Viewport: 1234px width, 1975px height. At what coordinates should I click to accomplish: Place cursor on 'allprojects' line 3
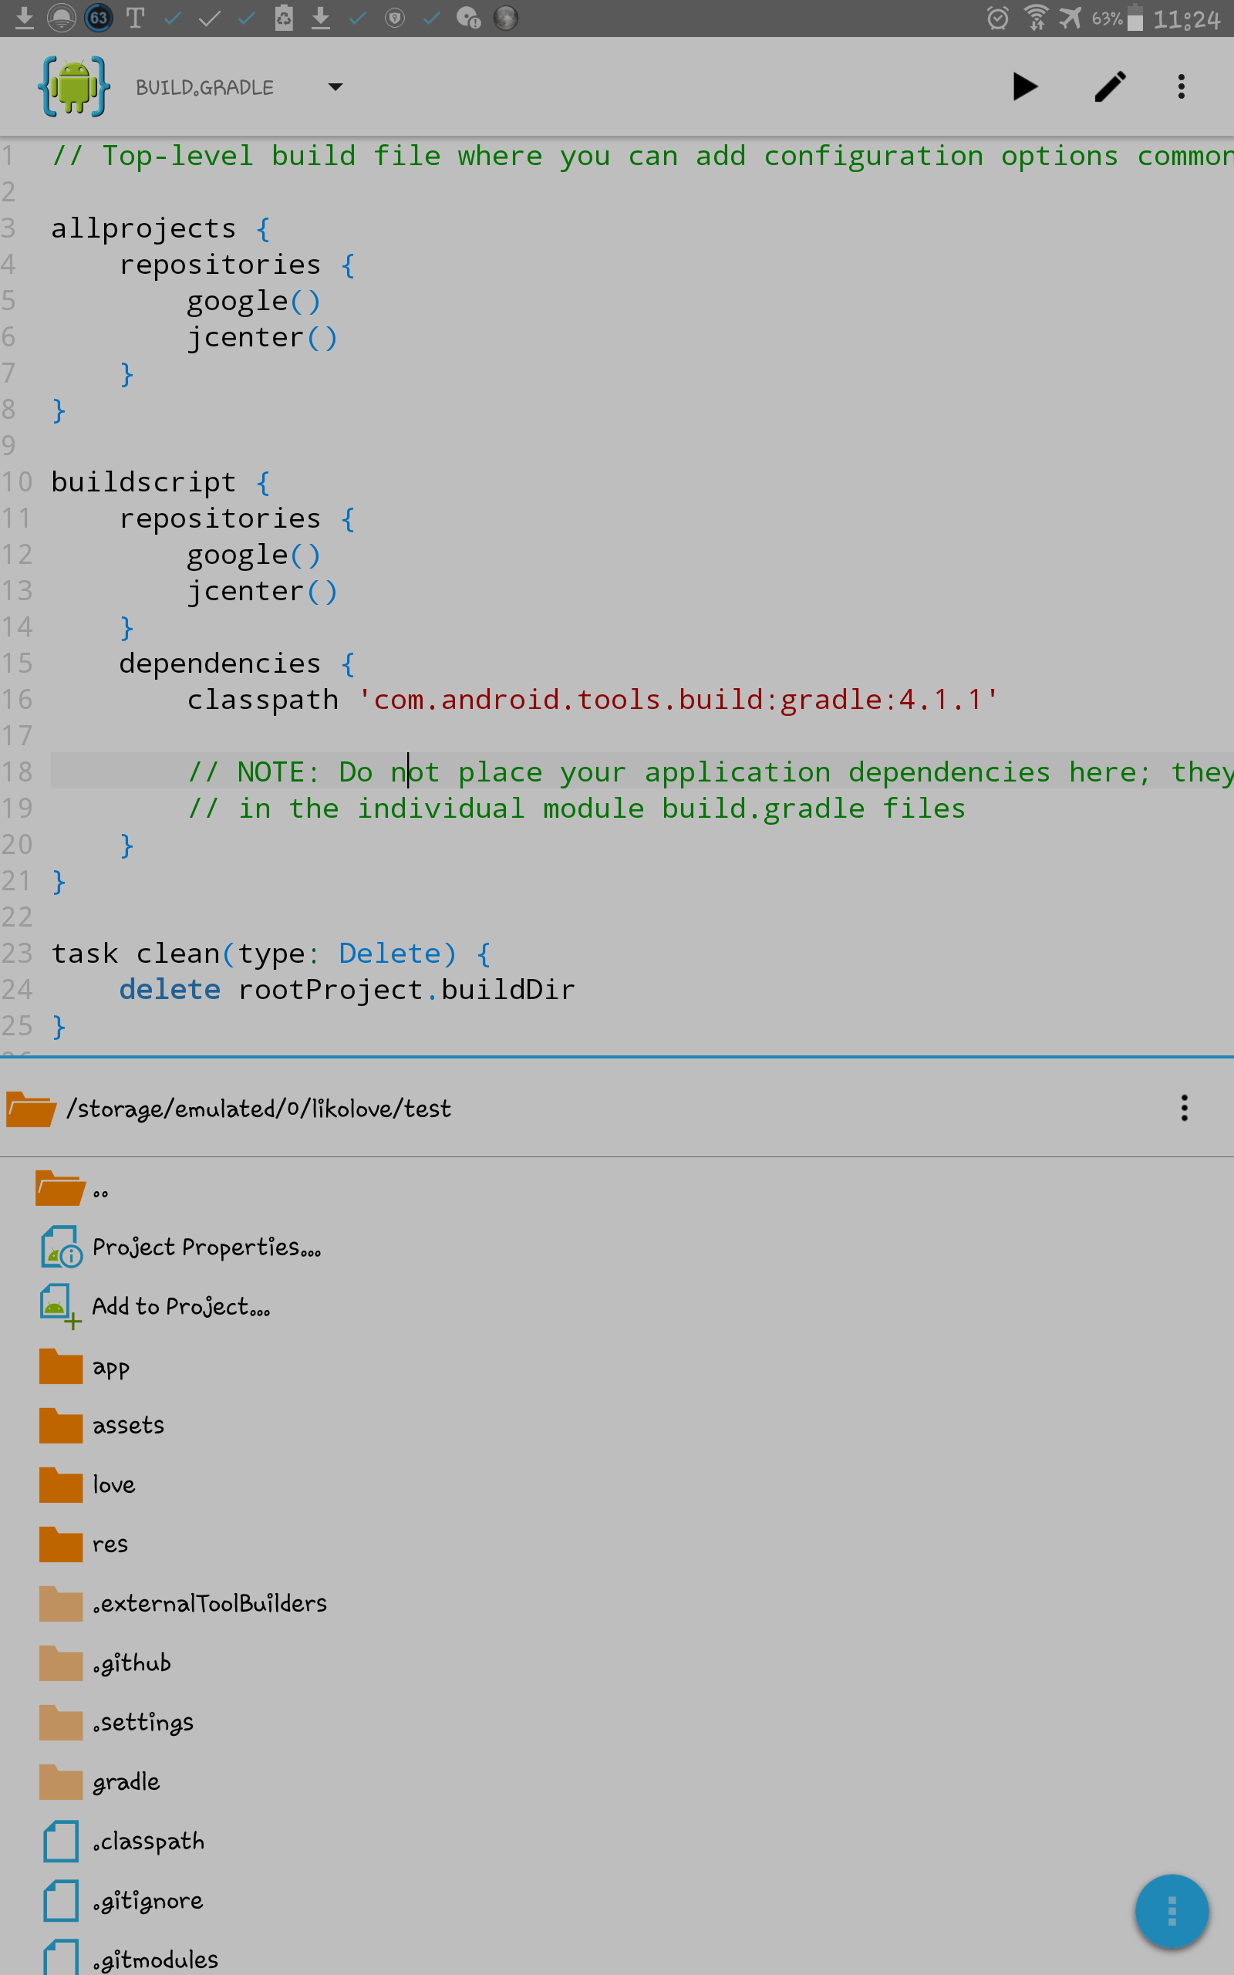(143, 228)
